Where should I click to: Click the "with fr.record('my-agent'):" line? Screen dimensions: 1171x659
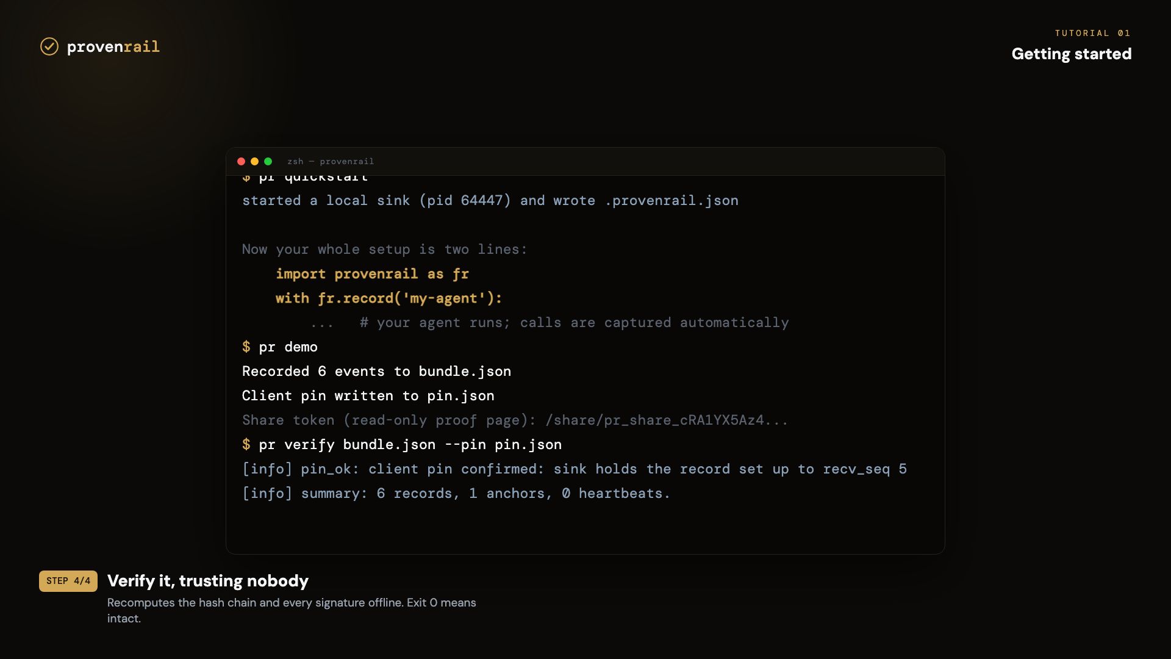coord(389,298)
